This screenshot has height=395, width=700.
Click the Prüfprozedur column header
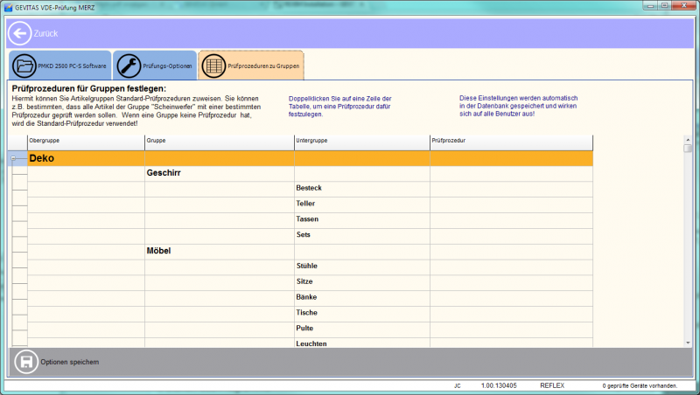coord(512,142)
